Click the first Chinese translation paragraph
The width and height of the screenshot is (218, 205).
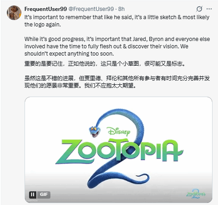pos(105,64)
